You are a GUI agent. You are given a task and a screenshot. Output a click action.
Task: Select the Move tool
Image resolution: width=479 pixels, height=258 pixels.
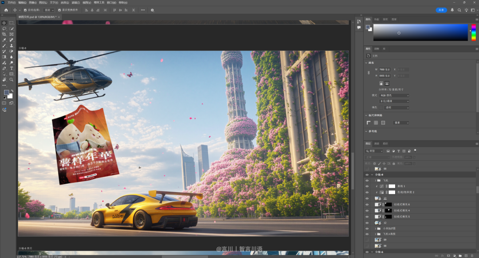point(4,23)
